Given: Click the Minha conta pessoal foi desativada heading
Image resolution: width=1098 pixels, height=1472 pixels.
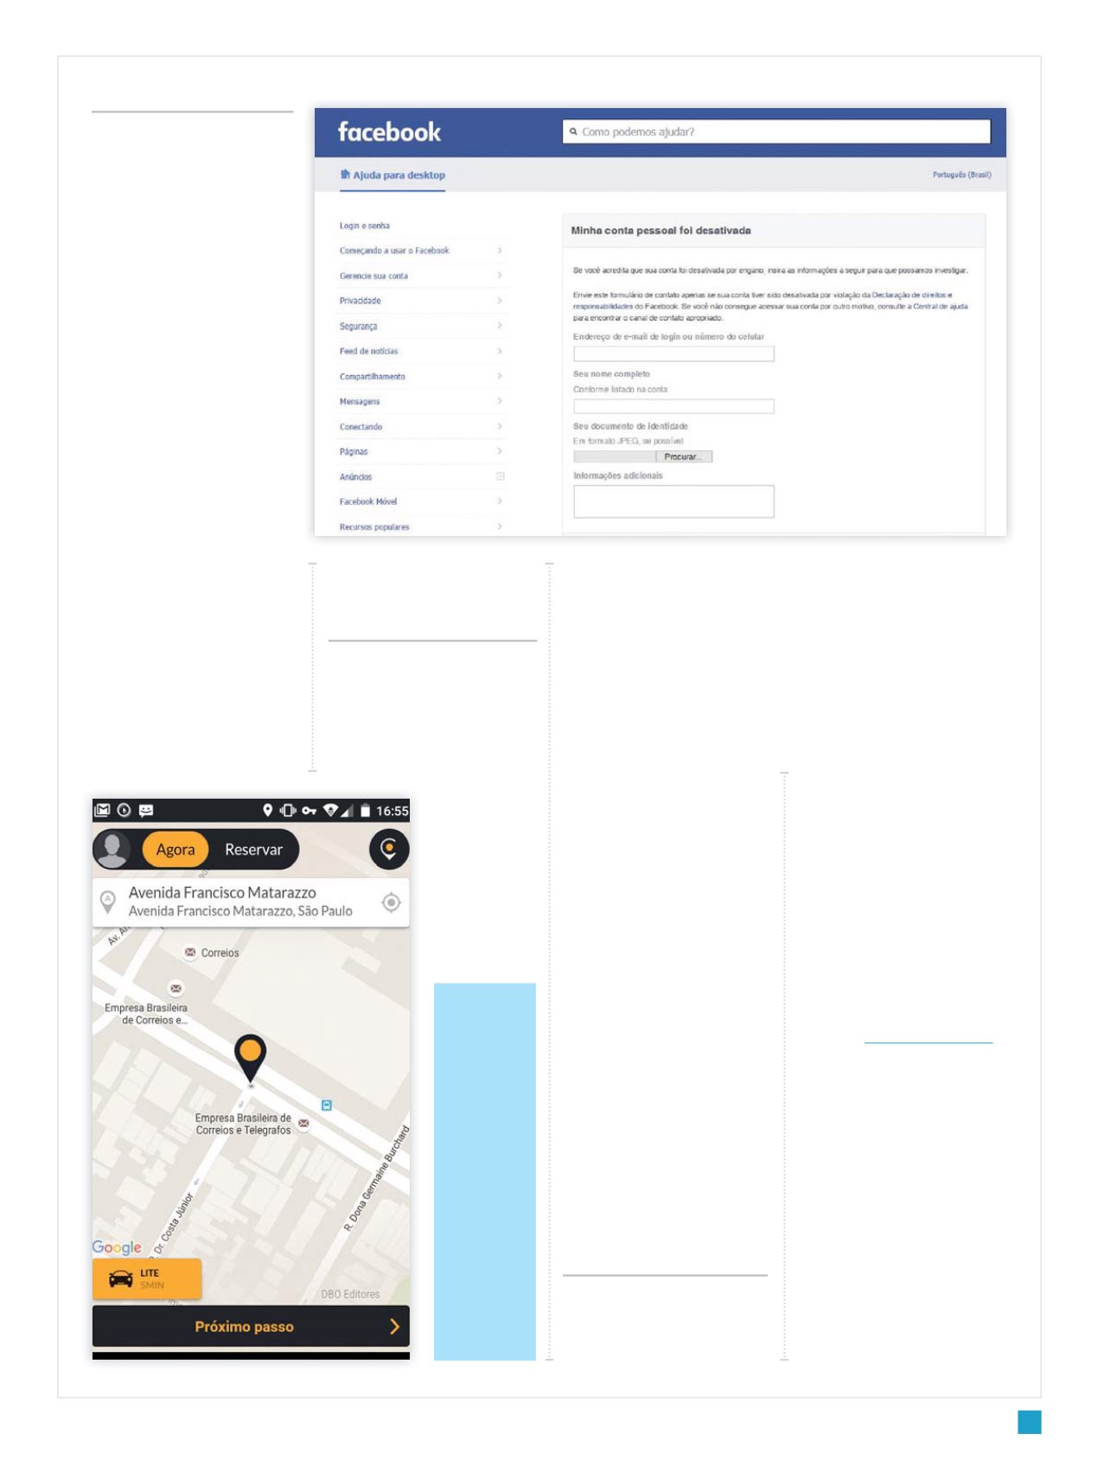Looking at the screenshot, I should point(661,231).
